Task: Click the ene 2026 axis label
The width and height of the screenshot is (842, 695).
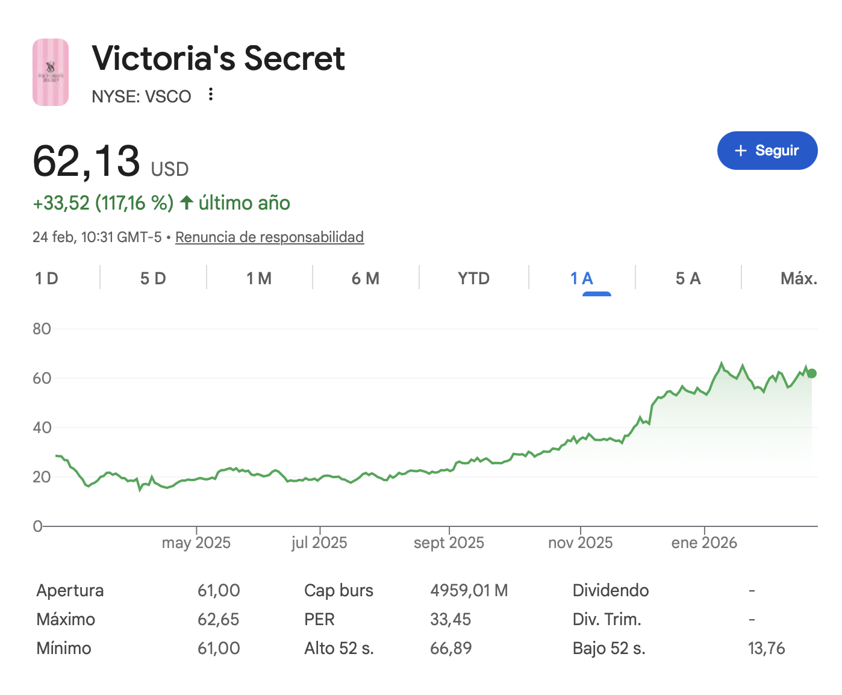Action: pyautogui.click(x=704, y=543)
